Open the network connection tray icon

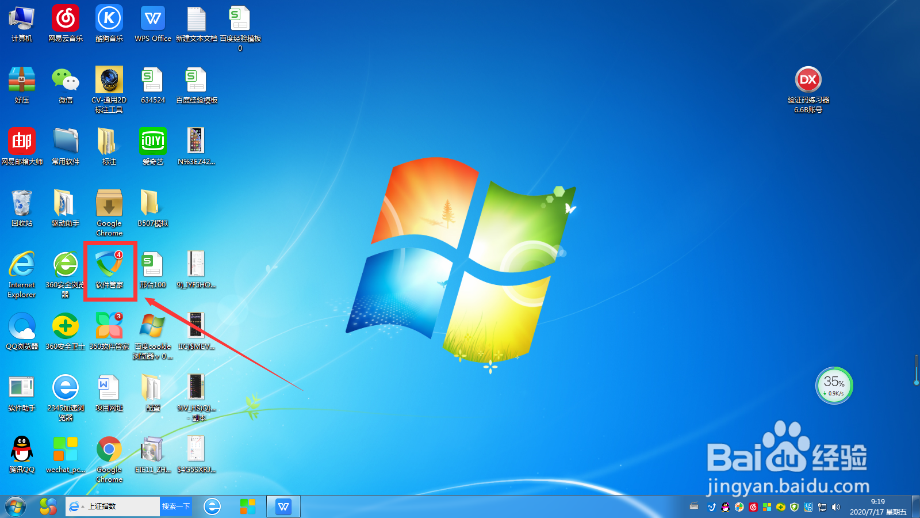822,507
